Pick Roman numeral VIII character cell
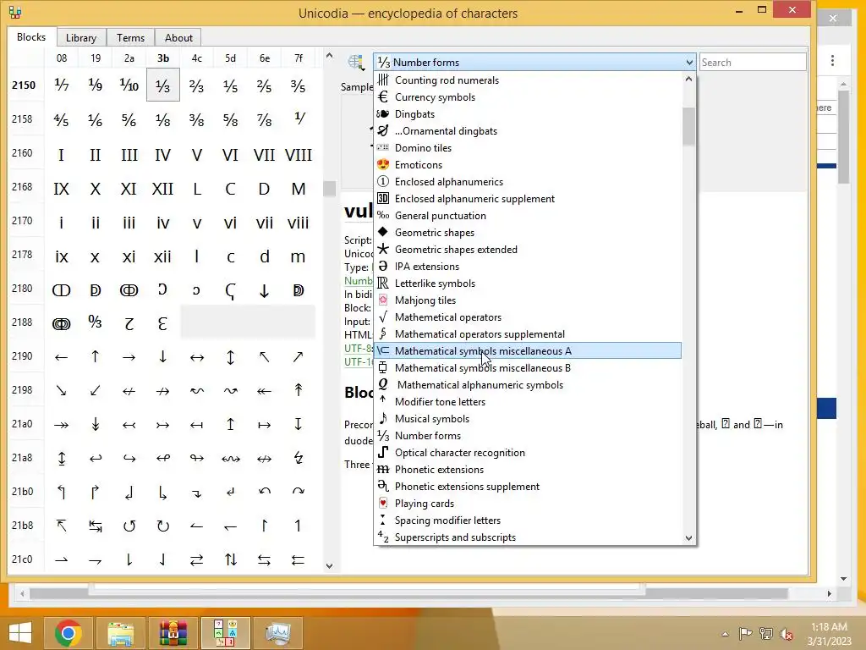The image size is (866, 650). (x=299, y=155)
